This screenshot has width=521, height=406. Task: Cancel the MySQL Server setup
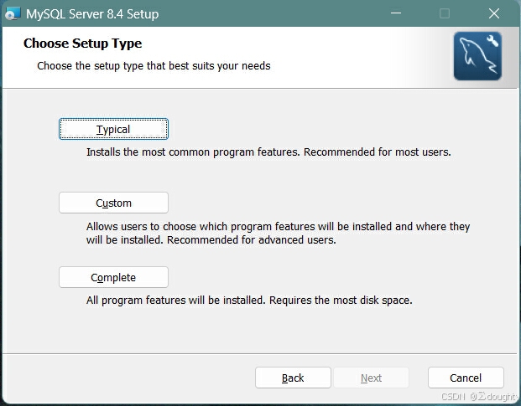tap(466, 378)
